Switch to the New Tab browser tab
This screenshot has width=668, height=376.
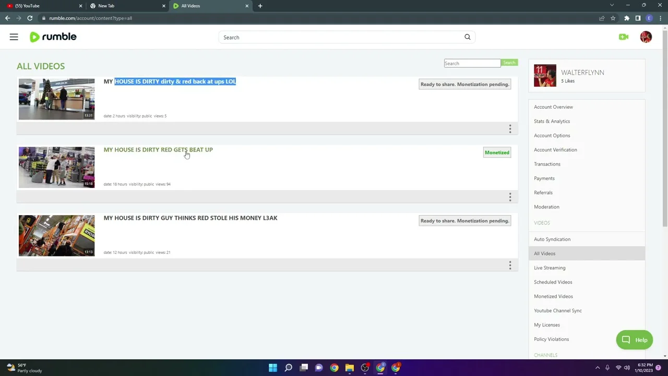[x=125, y=6]
